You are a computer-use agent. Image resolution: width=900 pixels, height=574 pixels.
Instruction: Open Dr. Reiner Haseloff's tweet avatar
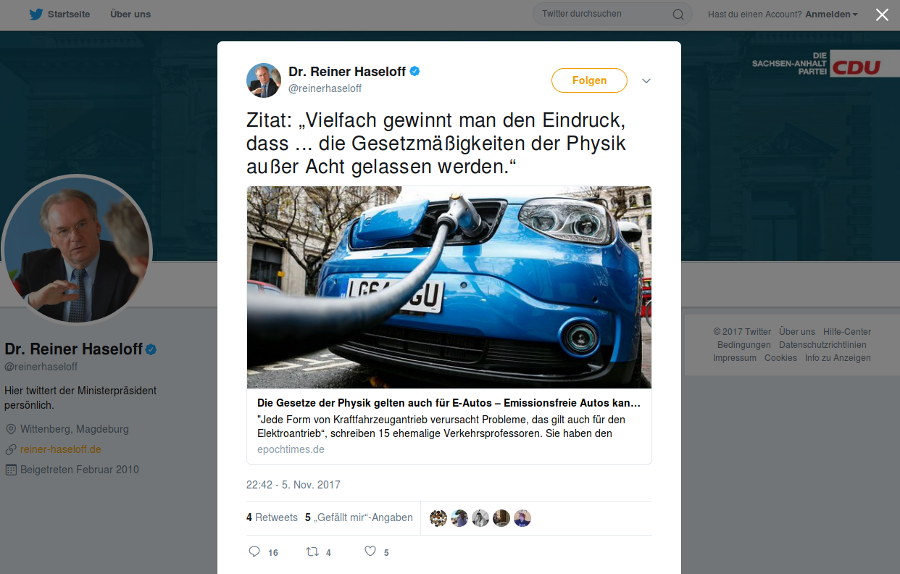264,80
